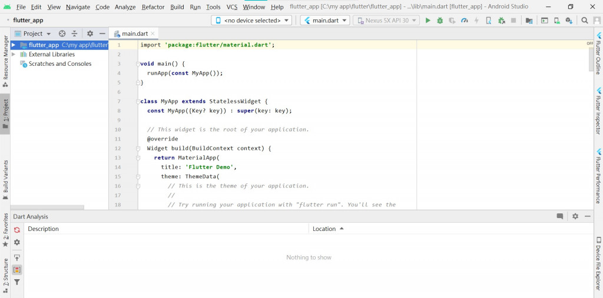Screen dimensions: 603x298
Task: Toggle the 1: Project side tab
Action: pyautogui.click(x=5, y=114)
